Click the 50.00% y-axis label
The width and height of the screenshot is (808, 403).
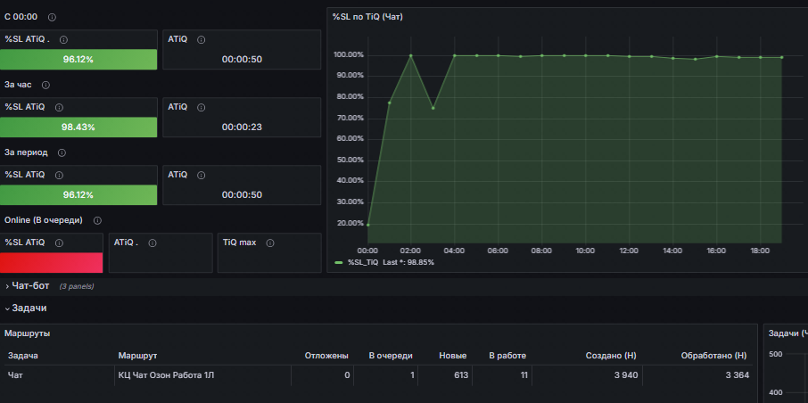pyautogui.click(x=350, y=160)
